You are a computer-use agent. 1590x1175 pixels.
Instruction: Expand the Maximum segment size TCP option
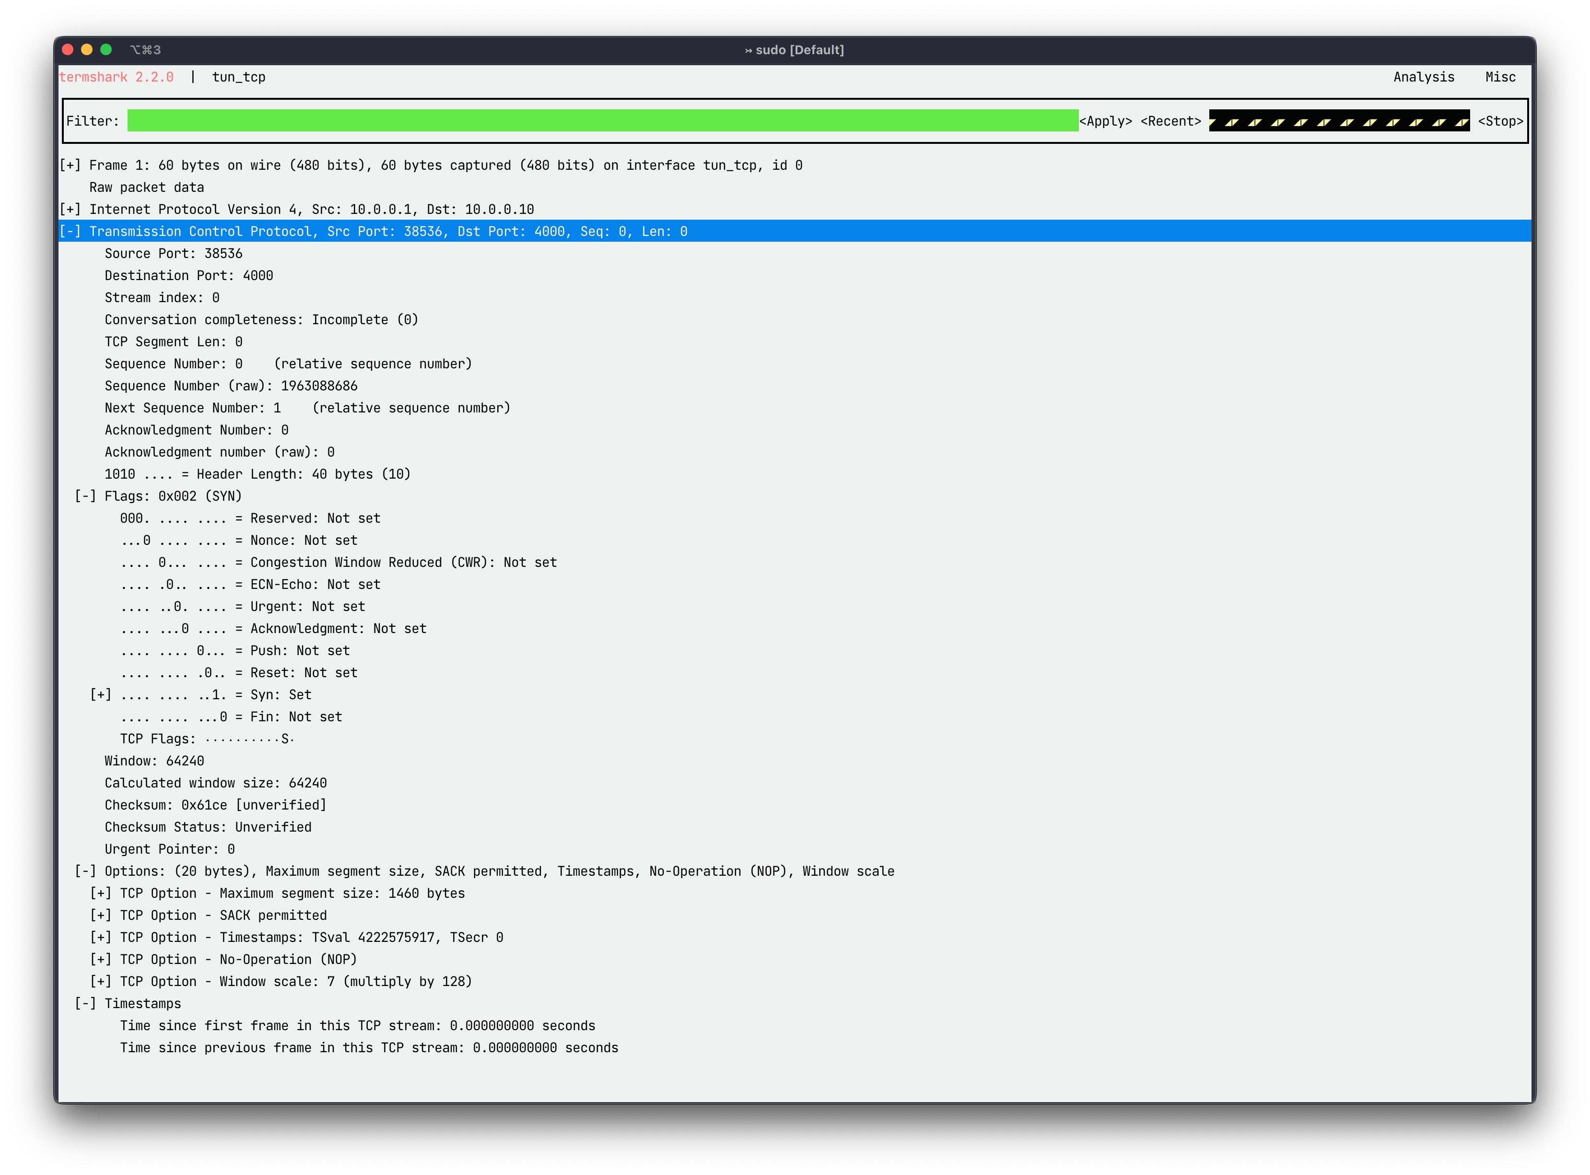[x=100, y=893]
